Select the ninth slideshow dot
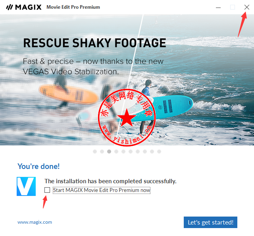 (x=152, y=152)
